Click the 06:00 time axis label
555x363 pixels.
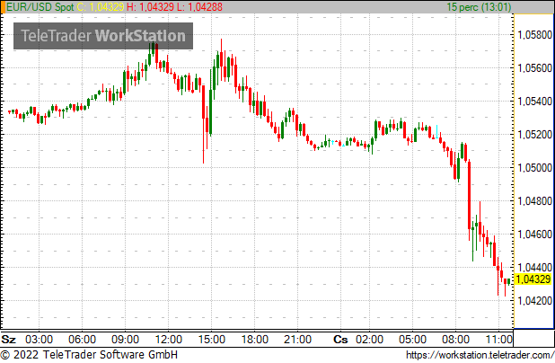pos(82,340)
